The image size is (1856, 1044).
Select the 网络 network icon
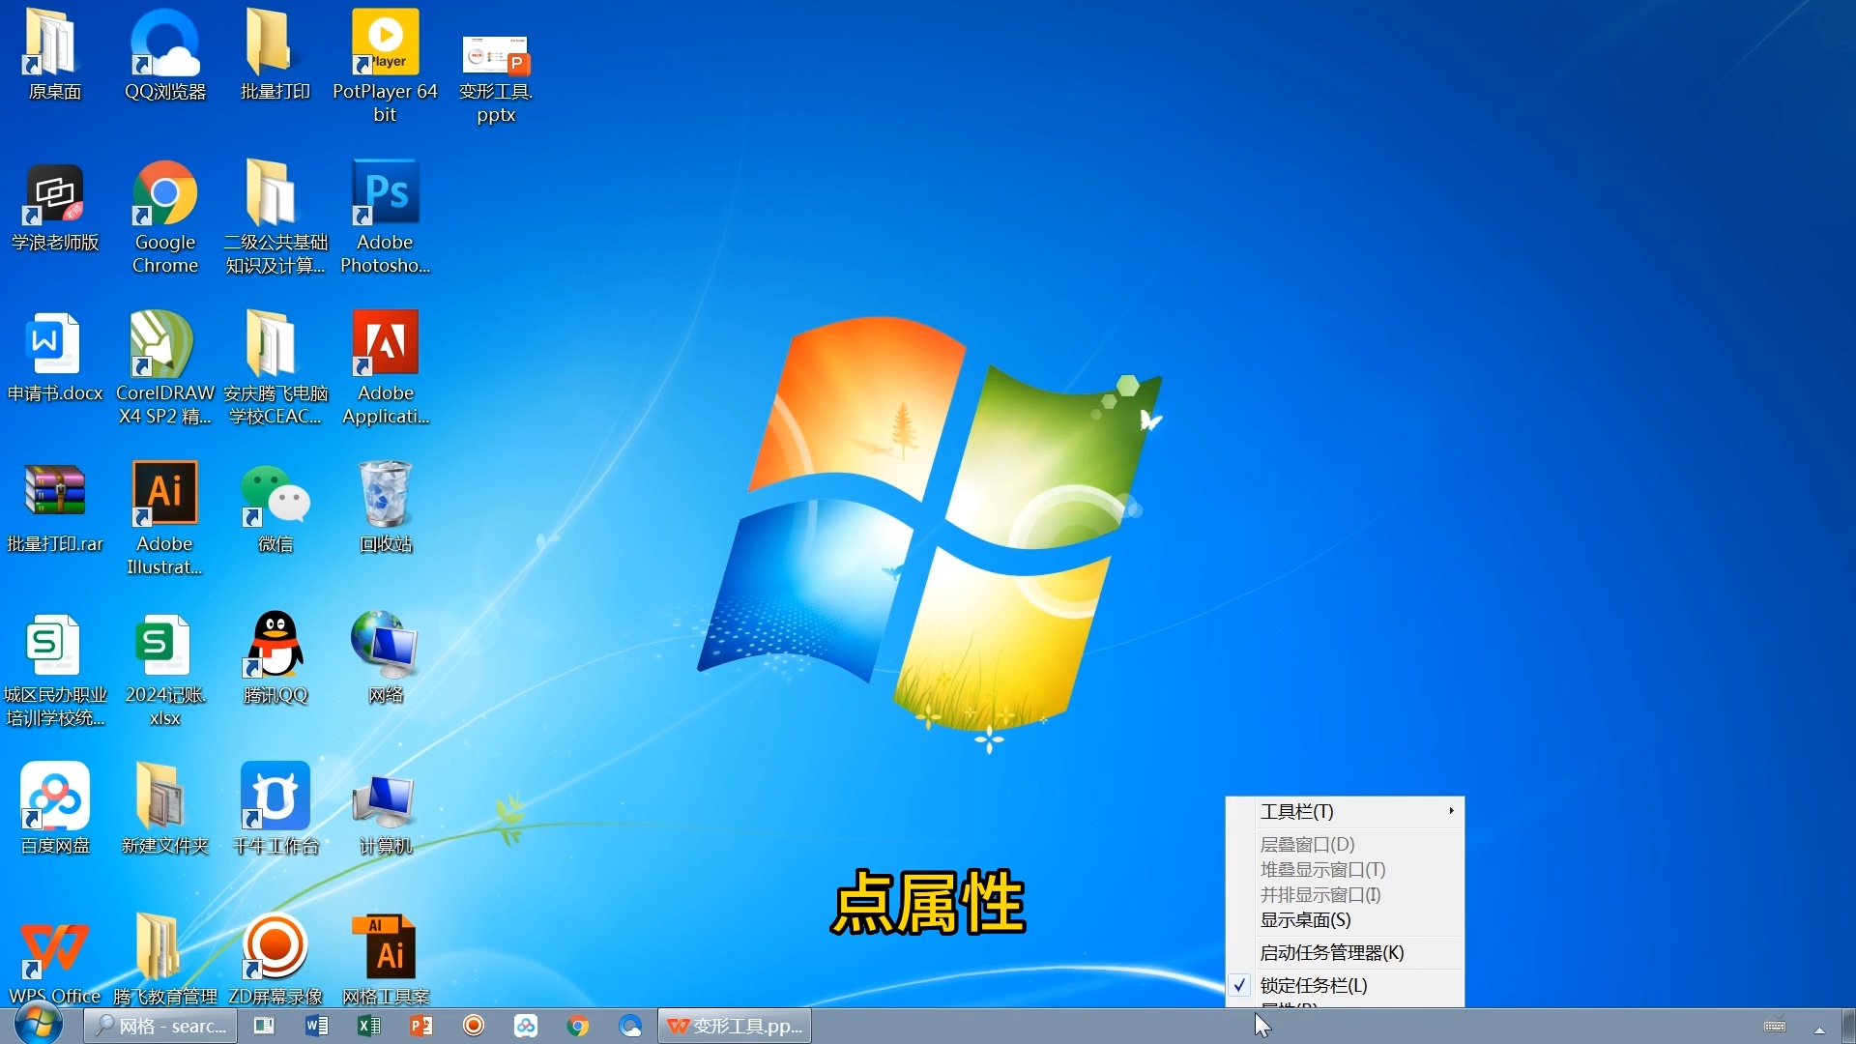[386, 658]
